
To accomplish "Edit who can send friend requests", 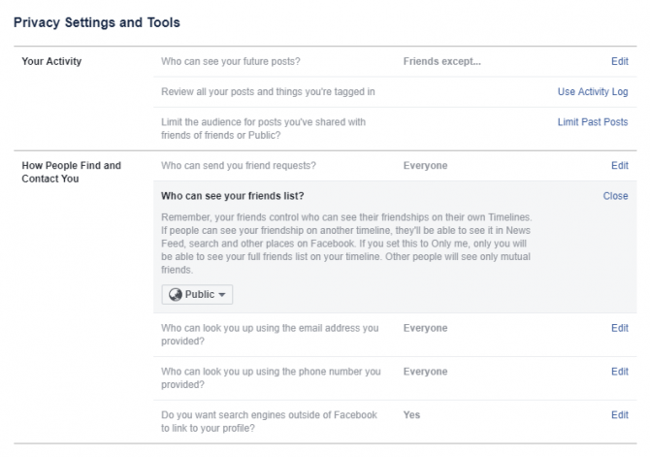I will (x=619, y=166).
